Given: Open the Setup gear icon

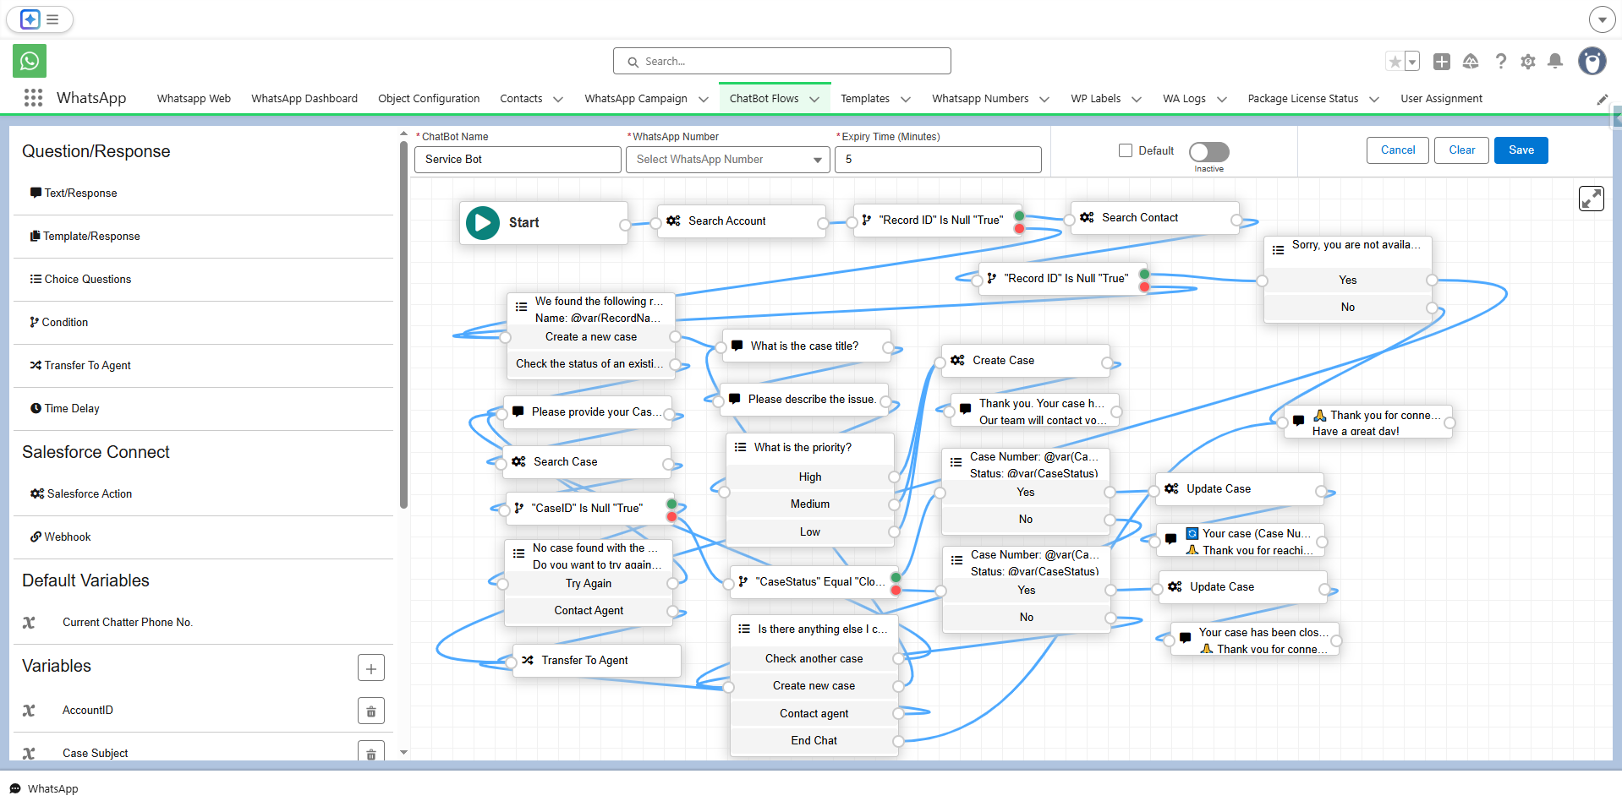Looking at the screenshot, I should (1527, 62).
